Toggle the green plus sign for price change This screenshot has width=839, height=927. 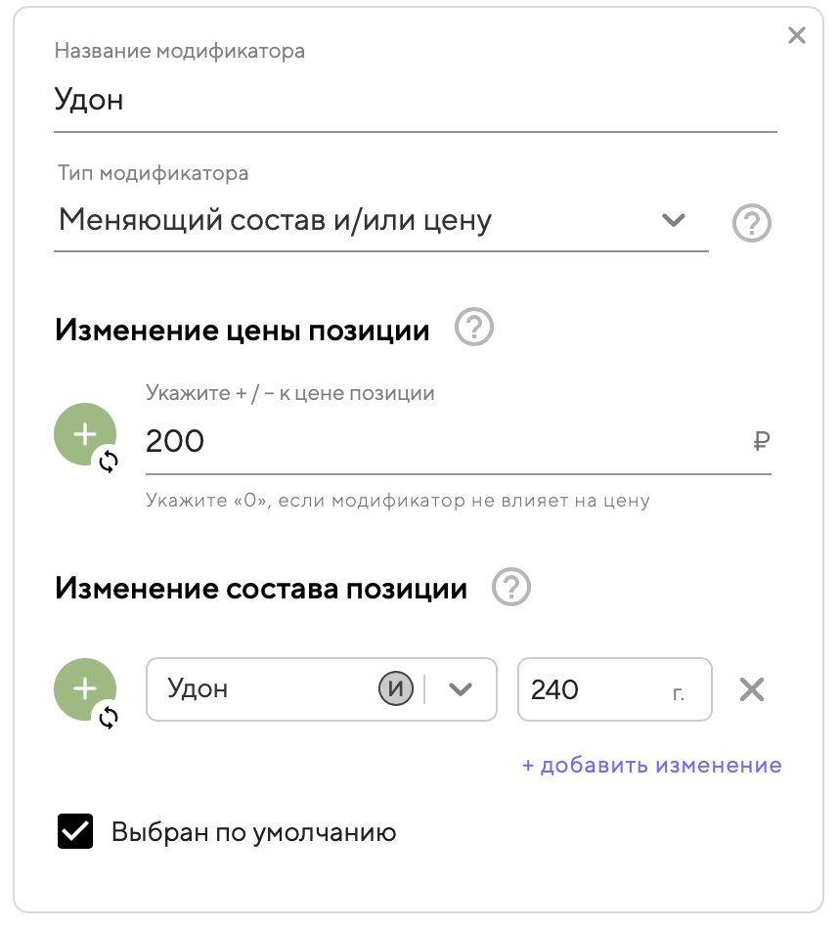tap(84, 432)
